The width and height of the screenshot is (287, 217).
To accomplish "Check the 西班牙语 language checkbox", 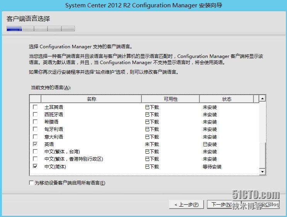I will click(35, 115).
